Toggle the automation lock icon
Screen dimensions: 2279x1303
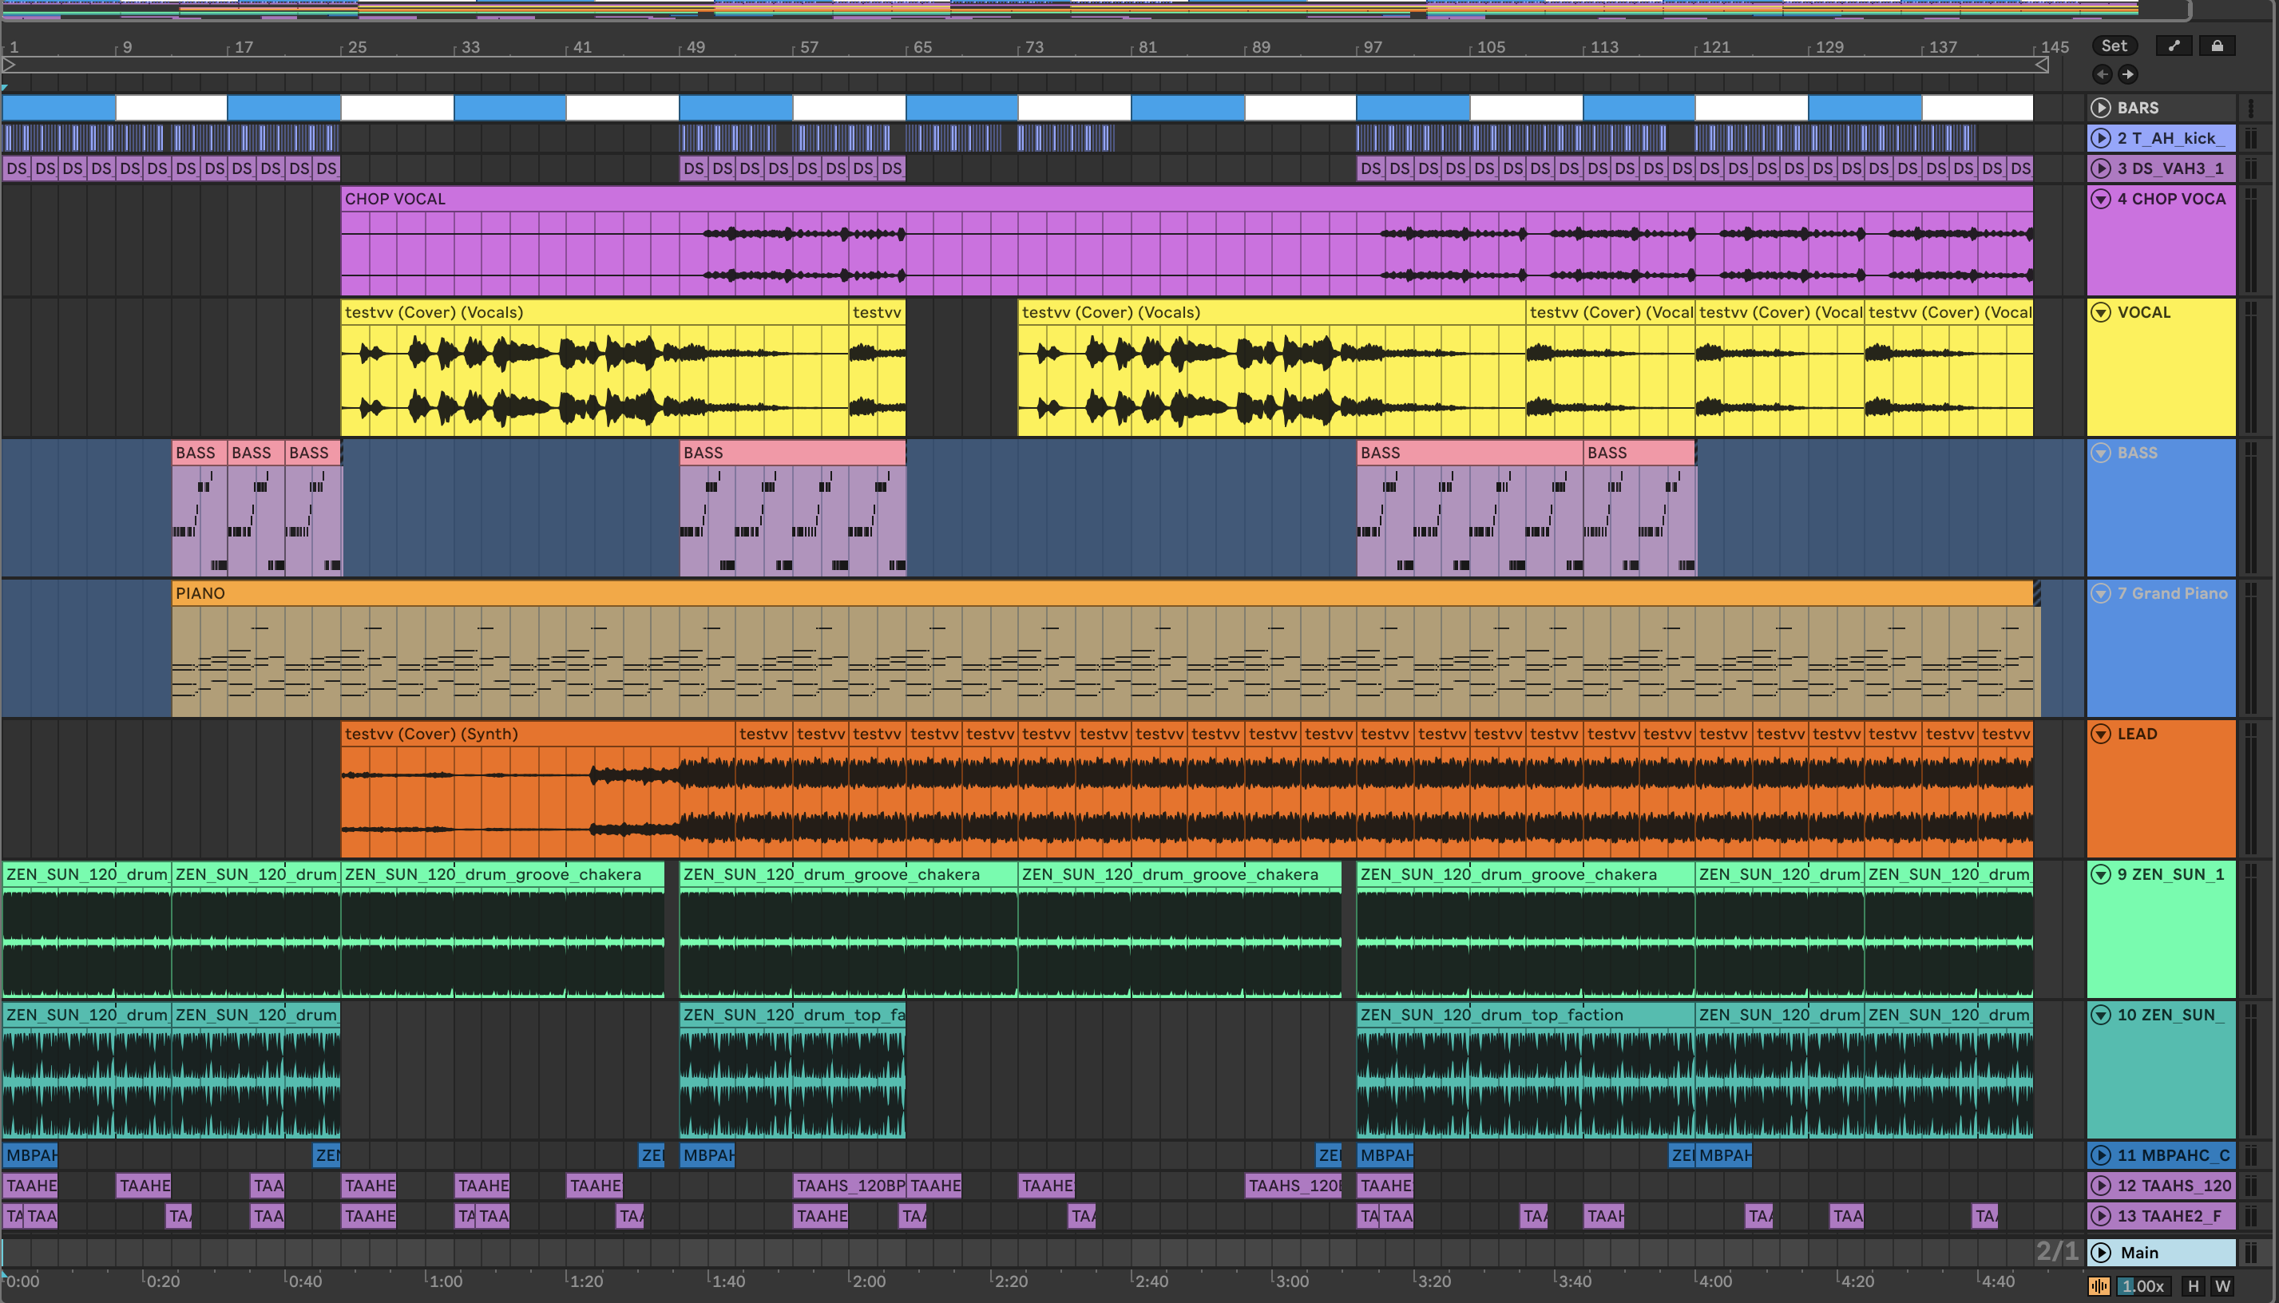coord(2217,46)
